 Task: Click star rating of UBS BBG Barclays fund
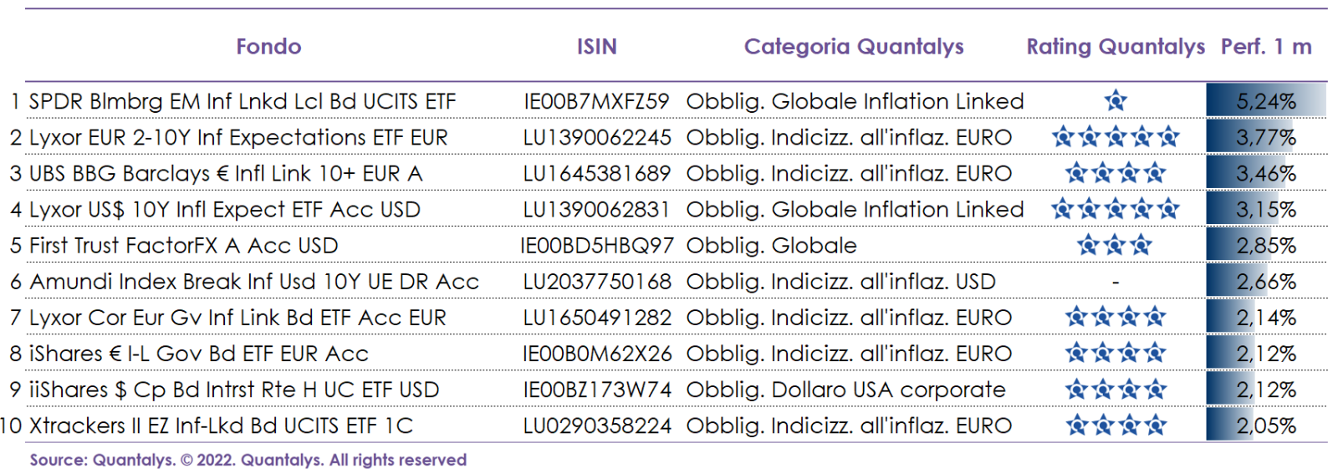click(1116, 173)
